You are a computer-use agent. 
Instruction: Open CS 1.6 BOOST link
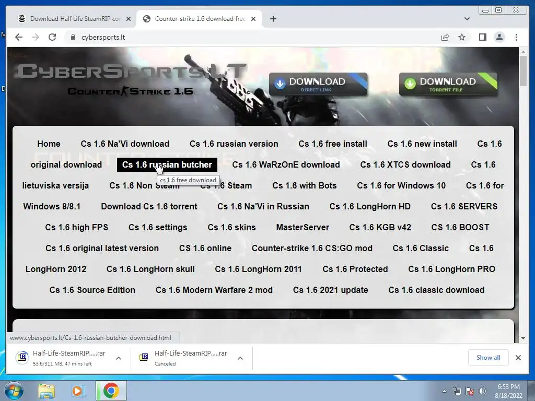460,227
